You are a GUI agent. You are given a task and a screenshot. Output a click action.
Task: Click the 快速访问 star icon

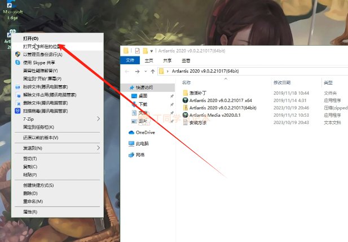click(132, 87)
